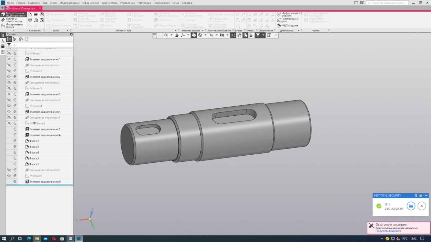This screenshot has height=242, width=431.
Task: Expand the Диагностика panel dropdown arrow
Action: pos(298,31)
